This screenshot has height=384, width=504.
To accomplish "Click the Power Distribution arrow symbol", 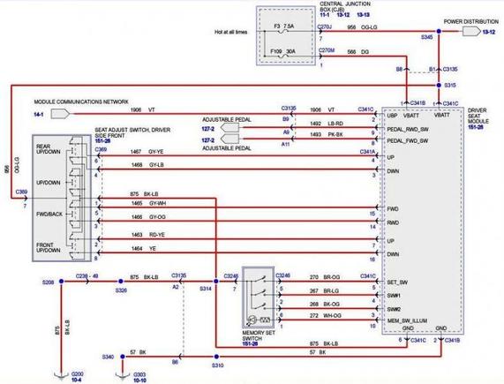I will pyautogui.click(x=471, y=32).
